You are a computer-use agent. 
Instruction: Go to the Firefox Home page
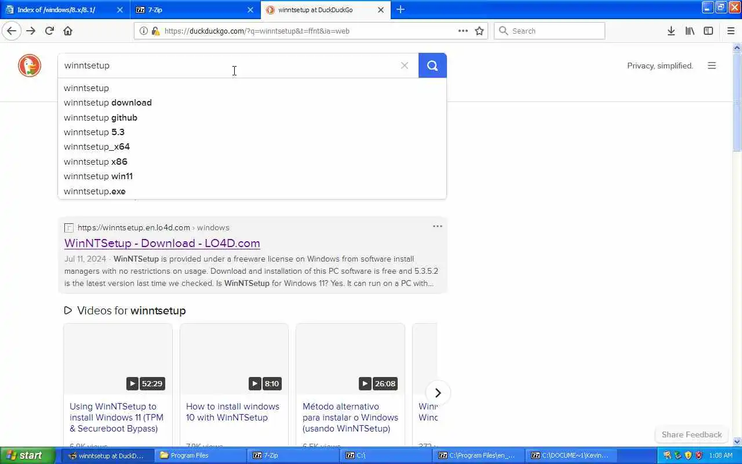68,31
